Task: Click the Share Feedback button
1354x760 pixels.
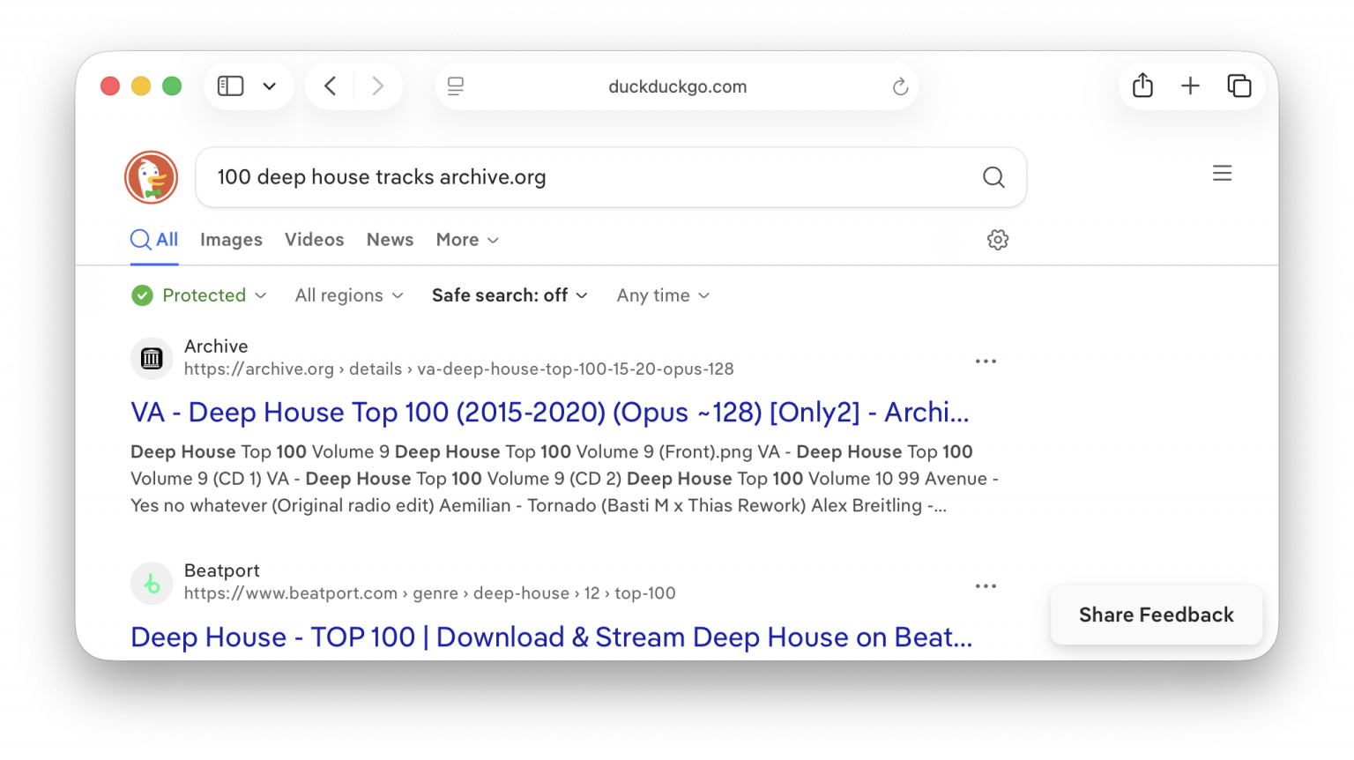Action: [1156, 615]
